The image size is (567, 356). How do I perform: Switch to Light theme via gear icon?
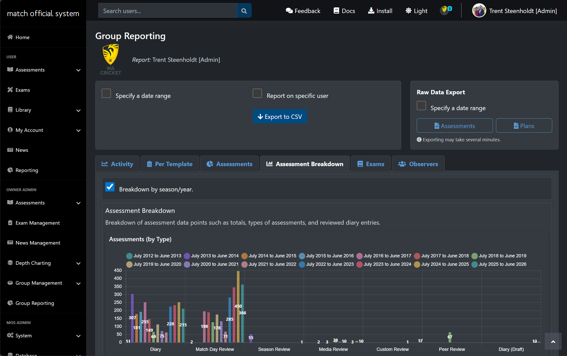[x=409, y=11]
